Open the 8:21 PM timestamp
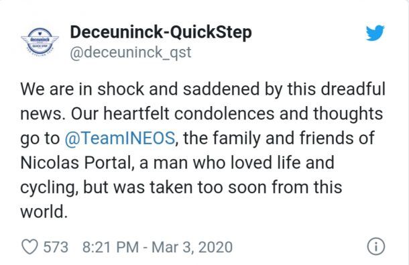This screenshot has width=409, height=265. (111, 247)
